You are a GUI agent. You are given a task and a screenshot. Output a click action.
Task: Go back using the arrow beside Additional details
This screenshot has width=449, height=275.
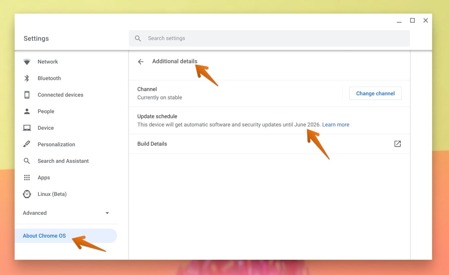(x=141, y=62)
